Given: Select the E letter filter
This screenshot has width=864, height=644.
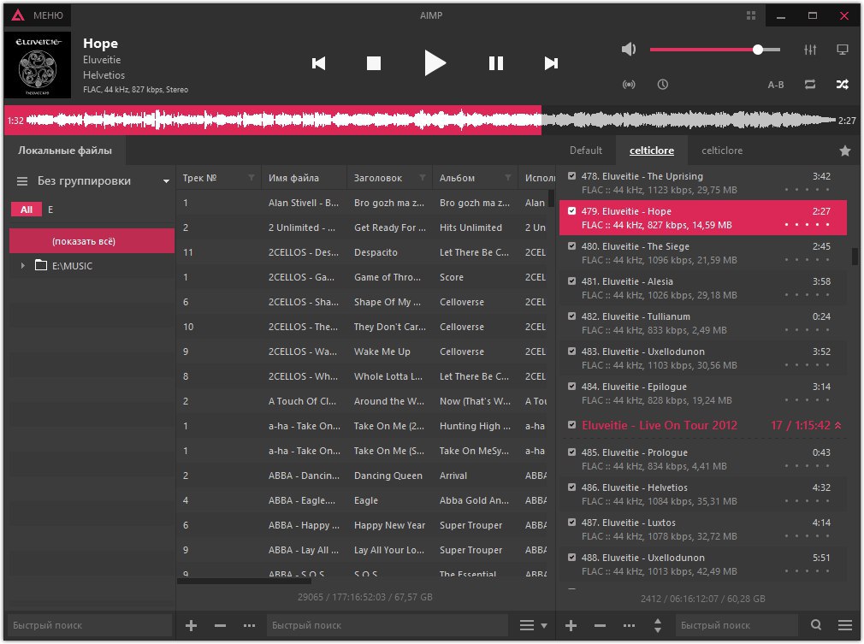Looking at the screenshot, I should pos(50,210).
